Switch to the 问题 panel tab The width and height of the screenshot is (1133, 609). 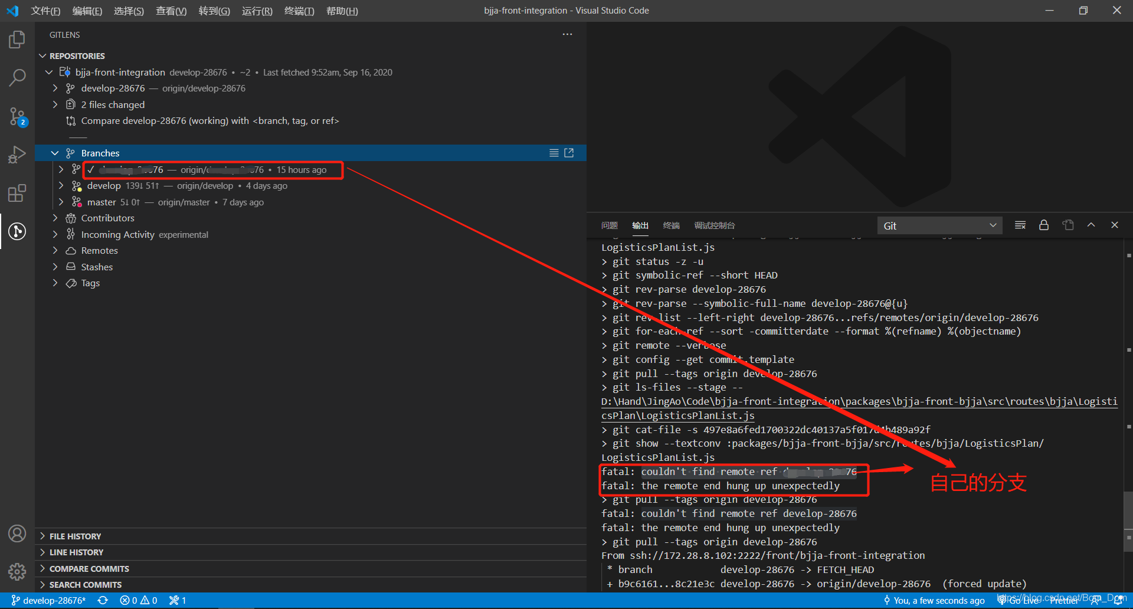pyautogui.click(x=610, y=225)
